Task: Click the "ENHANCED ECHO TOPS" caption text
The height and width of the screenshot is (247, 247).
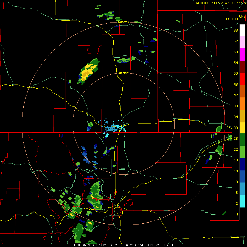Action: pos(96,245)
